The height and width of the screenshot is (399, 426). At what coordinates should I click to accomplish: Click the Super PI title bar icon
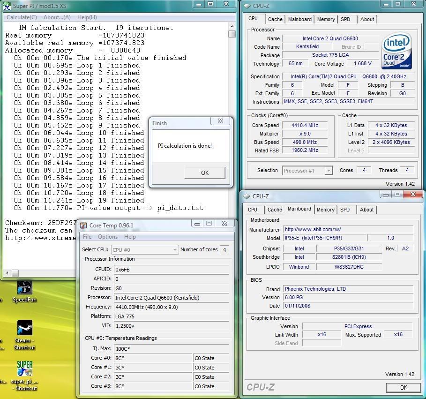[6, 5]
